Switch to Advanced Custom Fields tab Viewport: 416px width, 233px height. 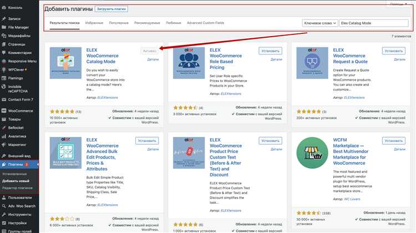[x=206, y=23]
